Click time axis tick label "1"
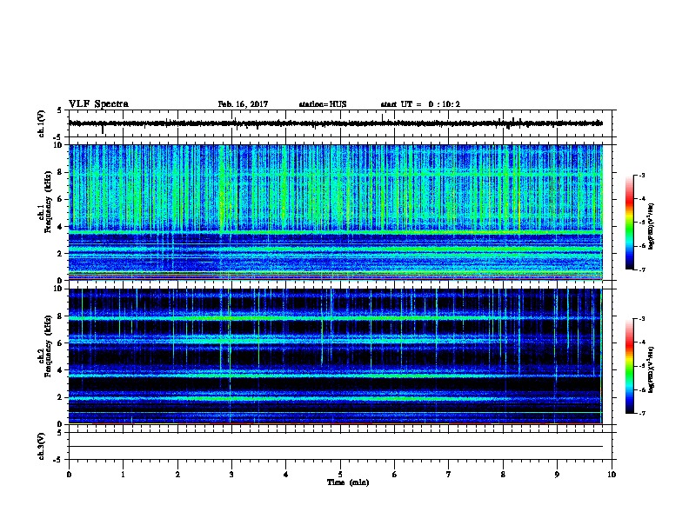The width and height of the screenshot is (689, 532). [x=124, y=474]
